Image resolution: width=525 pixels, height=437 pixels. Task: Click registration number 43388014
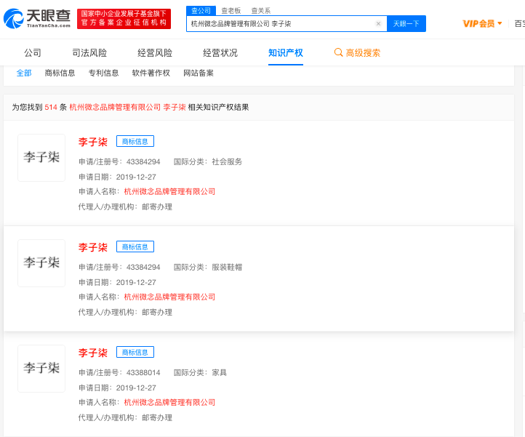pyautogui.click(x=143, y=373)
